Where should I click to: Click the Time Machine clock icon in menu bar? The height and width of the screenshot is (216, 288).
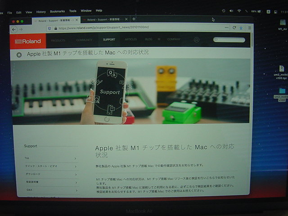click(224, 11)
